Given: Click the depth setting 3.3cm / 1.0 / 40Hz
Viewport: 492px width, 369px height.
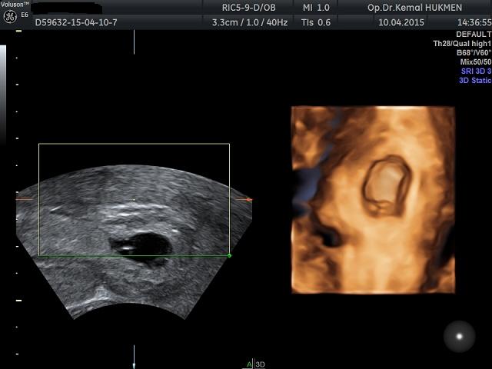Looking at the screenshot, I should pyautogui.click(x=250, y=22).
